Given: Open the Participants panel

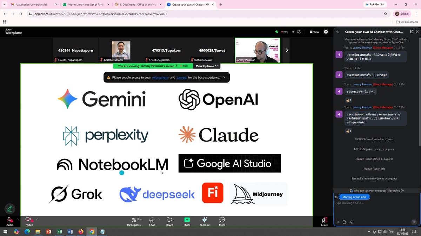Looking at the screenshot, I should [134, 221].
